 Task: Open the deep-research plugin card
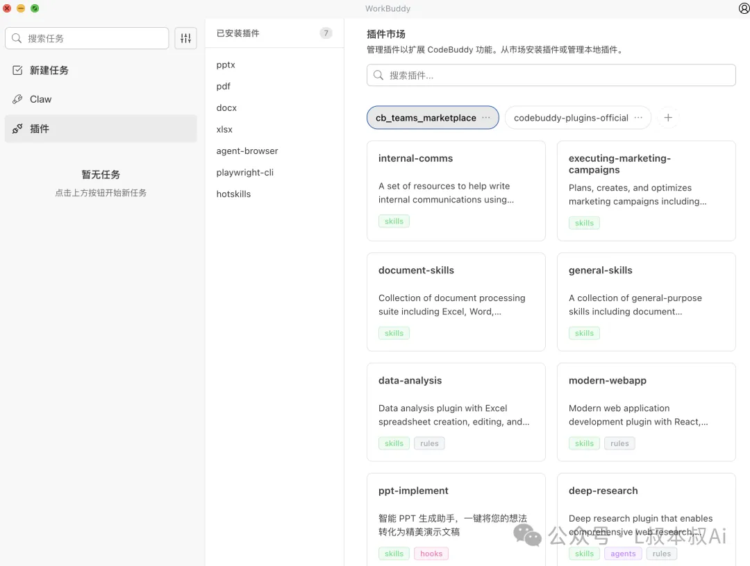click(647, 520)
